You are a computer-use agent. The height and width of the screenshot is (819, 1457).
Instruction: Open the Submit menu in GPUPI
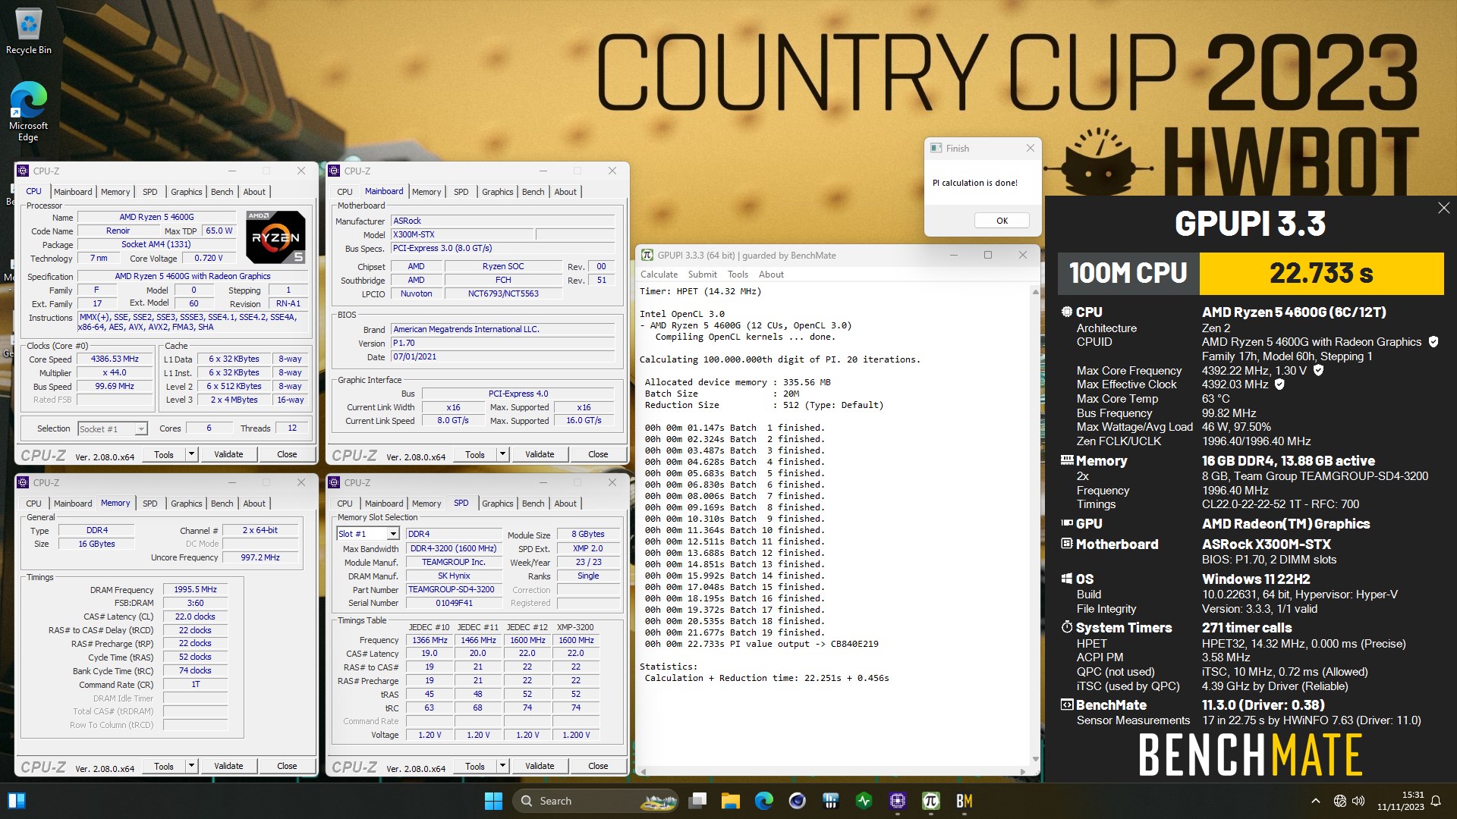(x=702, y=275)
